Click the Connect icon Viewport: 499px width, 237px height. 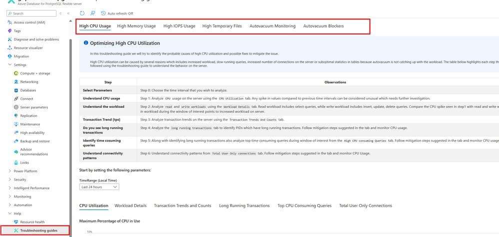tap(16, 99)
